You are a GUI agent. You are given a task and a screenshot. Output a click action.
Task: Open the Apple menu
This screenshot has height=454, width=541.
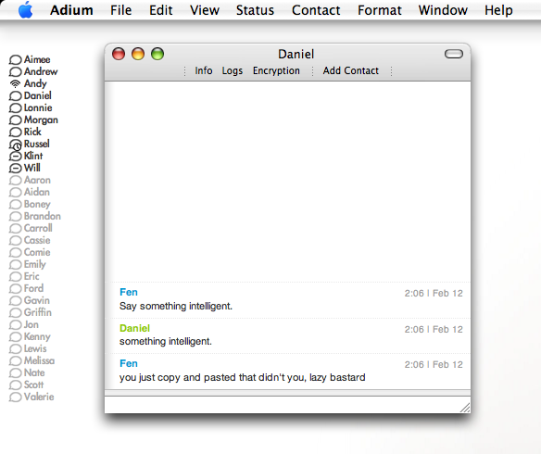pyautogui.click(x=26, y=9)
